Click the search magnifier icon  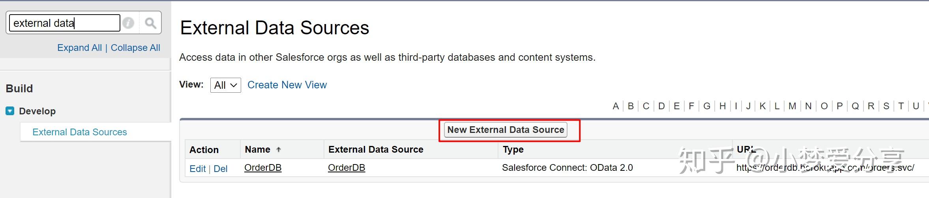tap(150, 23)
